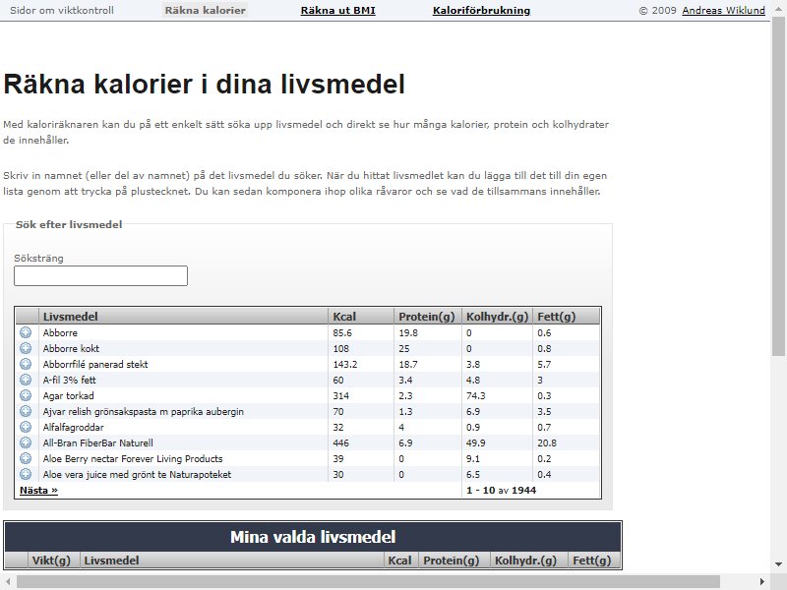The image size is (787, 590).
Task: Click the Sök efter livsmedel legend
Action: coord(69,225)
